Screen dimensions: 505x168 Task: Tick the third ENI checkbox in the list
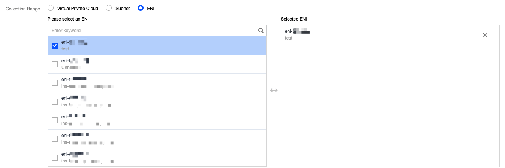coord(55,83)
